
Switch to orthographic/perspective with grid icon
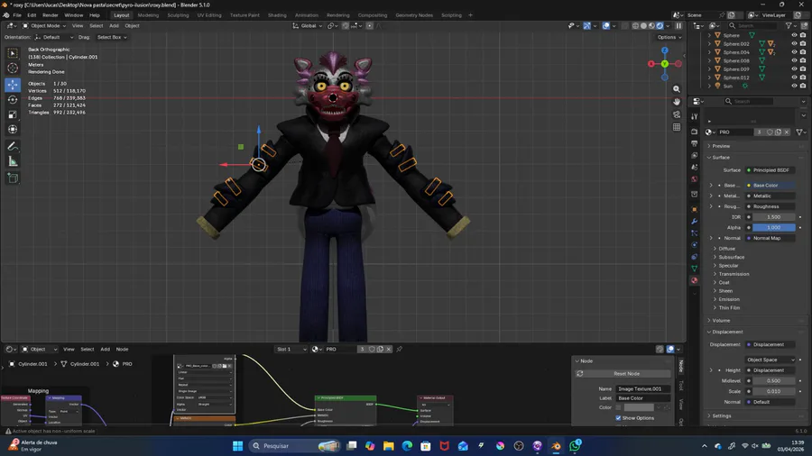677,127
